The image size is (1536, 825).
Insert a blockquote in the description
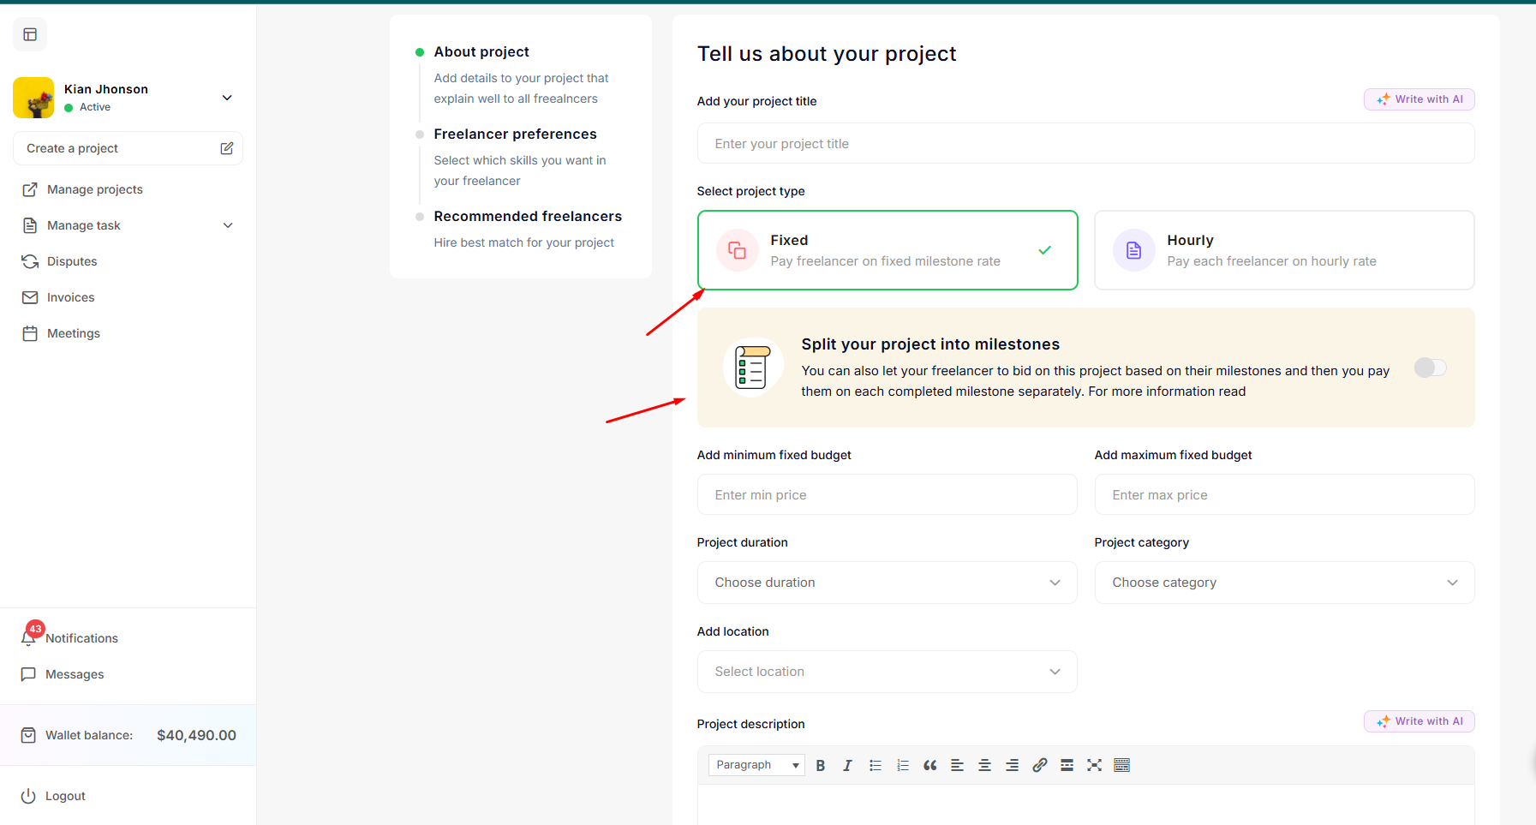(929, 766)
